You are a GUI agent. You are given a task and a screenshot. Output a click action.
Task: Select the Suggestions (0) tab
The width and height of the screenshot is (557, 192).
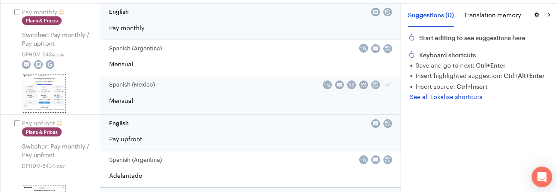click(x=431, y=15)
